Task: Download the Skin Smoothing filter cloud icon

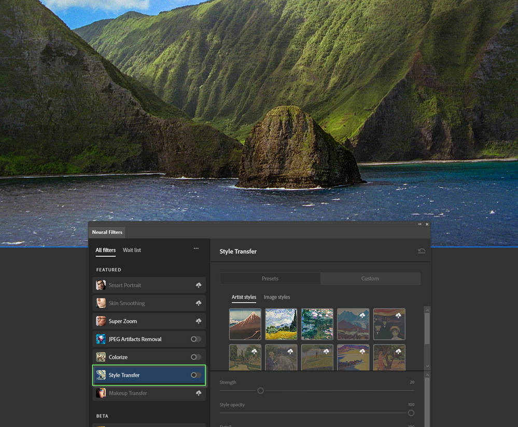Action: (199, 303)
